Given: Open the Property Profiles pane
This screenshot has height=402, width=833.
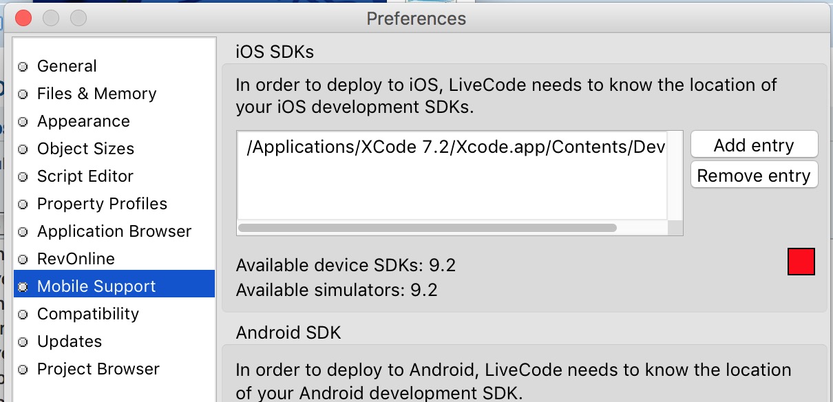Looking at the screenshot, I should (102, 204).
